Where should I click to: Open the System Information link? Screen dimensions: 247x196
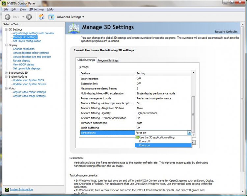21,189
